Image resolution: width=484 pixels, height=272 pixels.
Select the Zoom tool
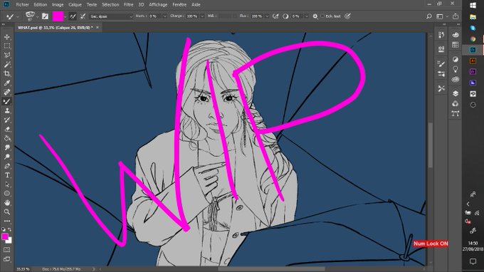(7, 211)
